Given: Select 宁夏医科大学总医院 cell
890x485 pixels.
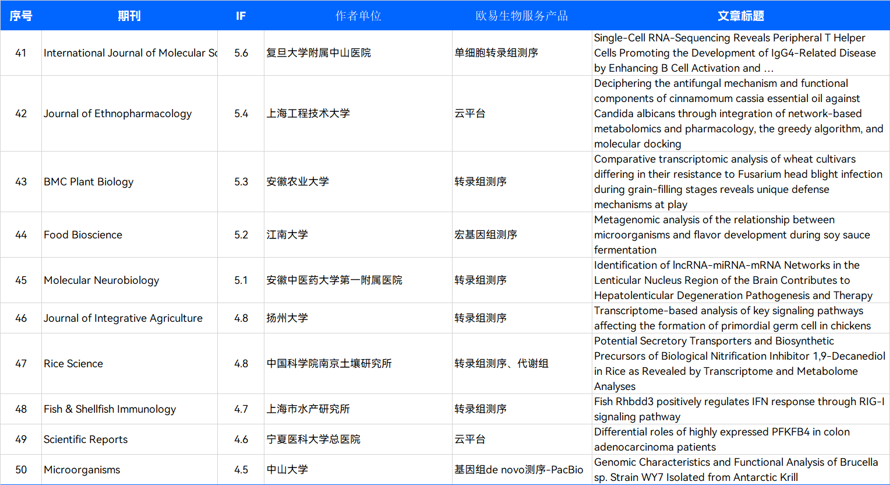Looking at the screenshot, I should pos(358,440).
